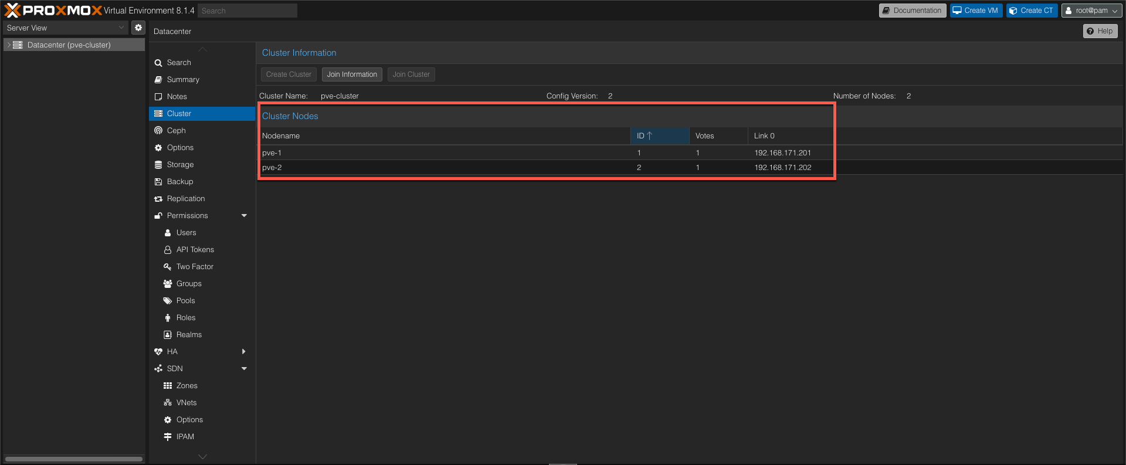Click the Create CT button
This screenshot has height=465, width=1126.
pos(1032,11)
